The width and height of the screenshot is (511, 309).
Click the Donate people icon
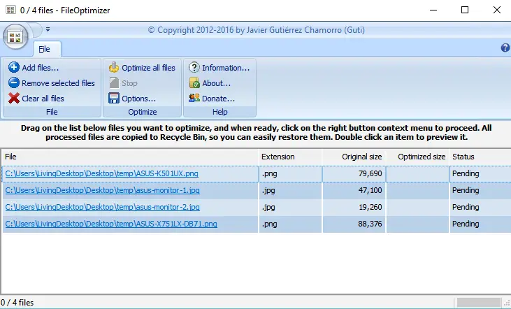[x=194, y=98]
